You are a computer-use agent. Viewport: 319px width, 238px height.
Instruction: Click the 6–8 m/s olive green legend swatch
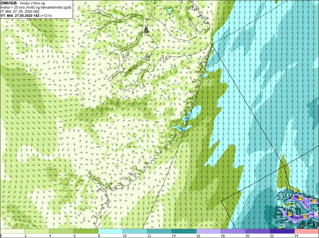pos(86,231)
